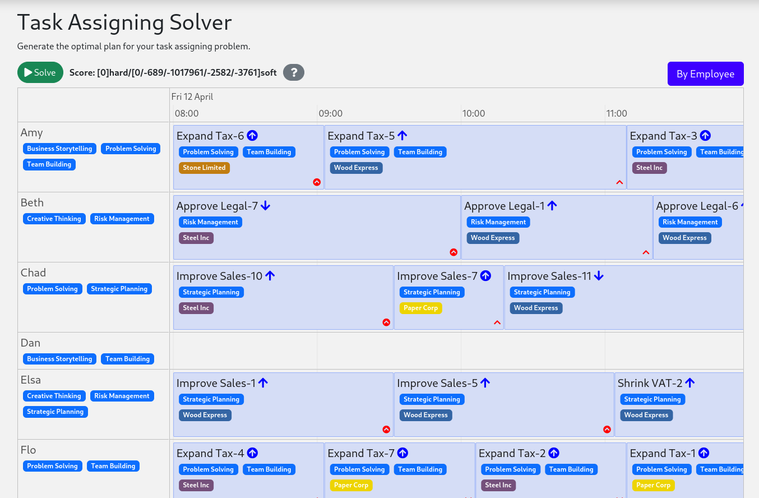Click red circled chevron on Improve Sales-5 card
The width and height of the screenshot is (759, 498).
click(607, 430)
